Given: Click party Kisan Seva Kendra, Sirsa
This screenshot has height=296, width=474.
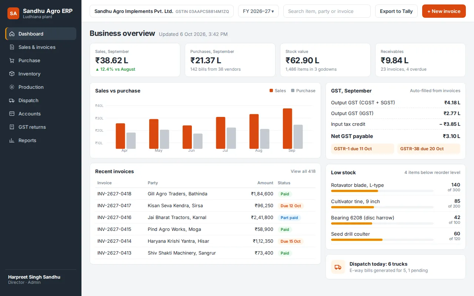Looking at the screenshot, I should coord(175,206).
